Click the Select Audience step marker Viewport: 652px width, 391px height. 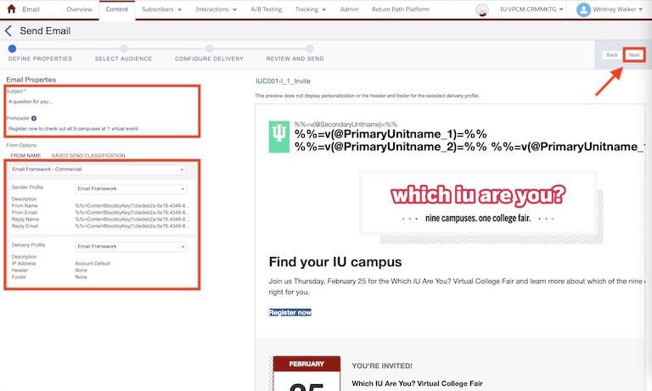(x=123, y=48)
